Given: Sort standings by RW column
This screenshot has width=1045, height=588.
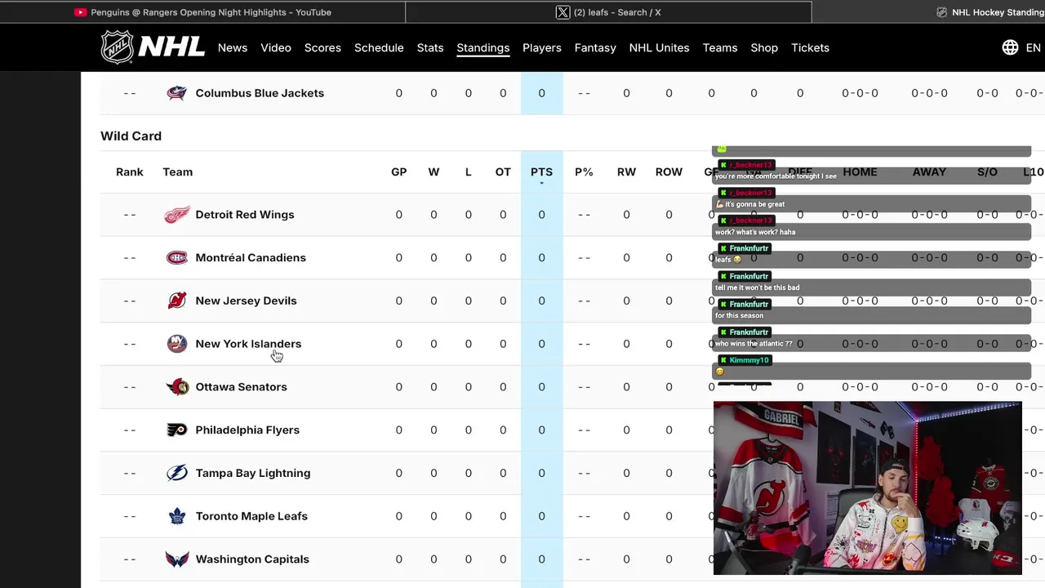Looking at the screenshot, I should pos(626,172).
